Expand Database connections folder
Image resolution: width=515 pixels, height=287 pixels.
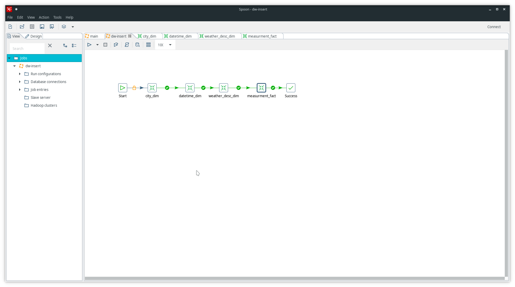click(x=20, y=82)
